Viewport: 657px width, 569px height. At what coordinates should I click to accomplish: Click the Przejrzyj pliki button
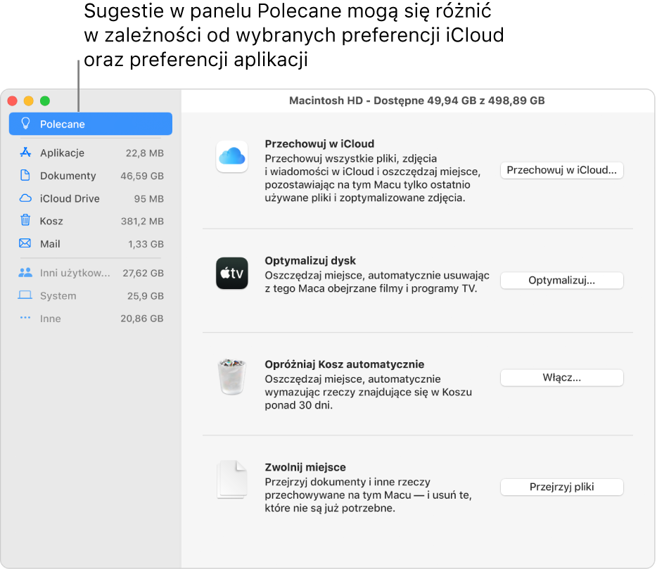(561, 487)
